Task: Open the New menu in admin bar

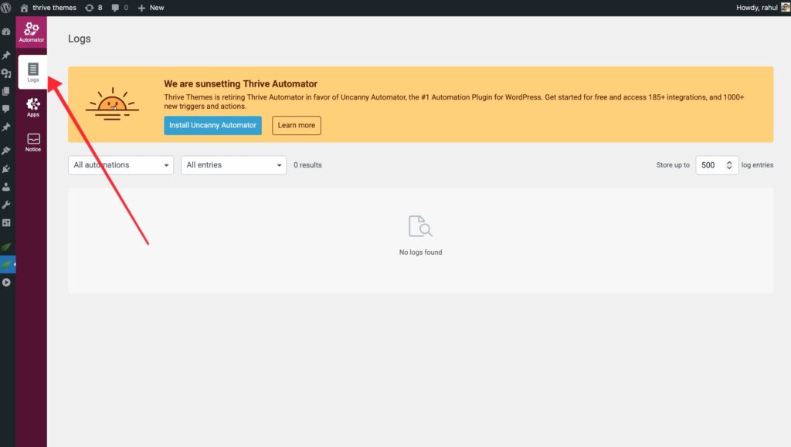Action: pyautogui.click(x=151, y=7)
